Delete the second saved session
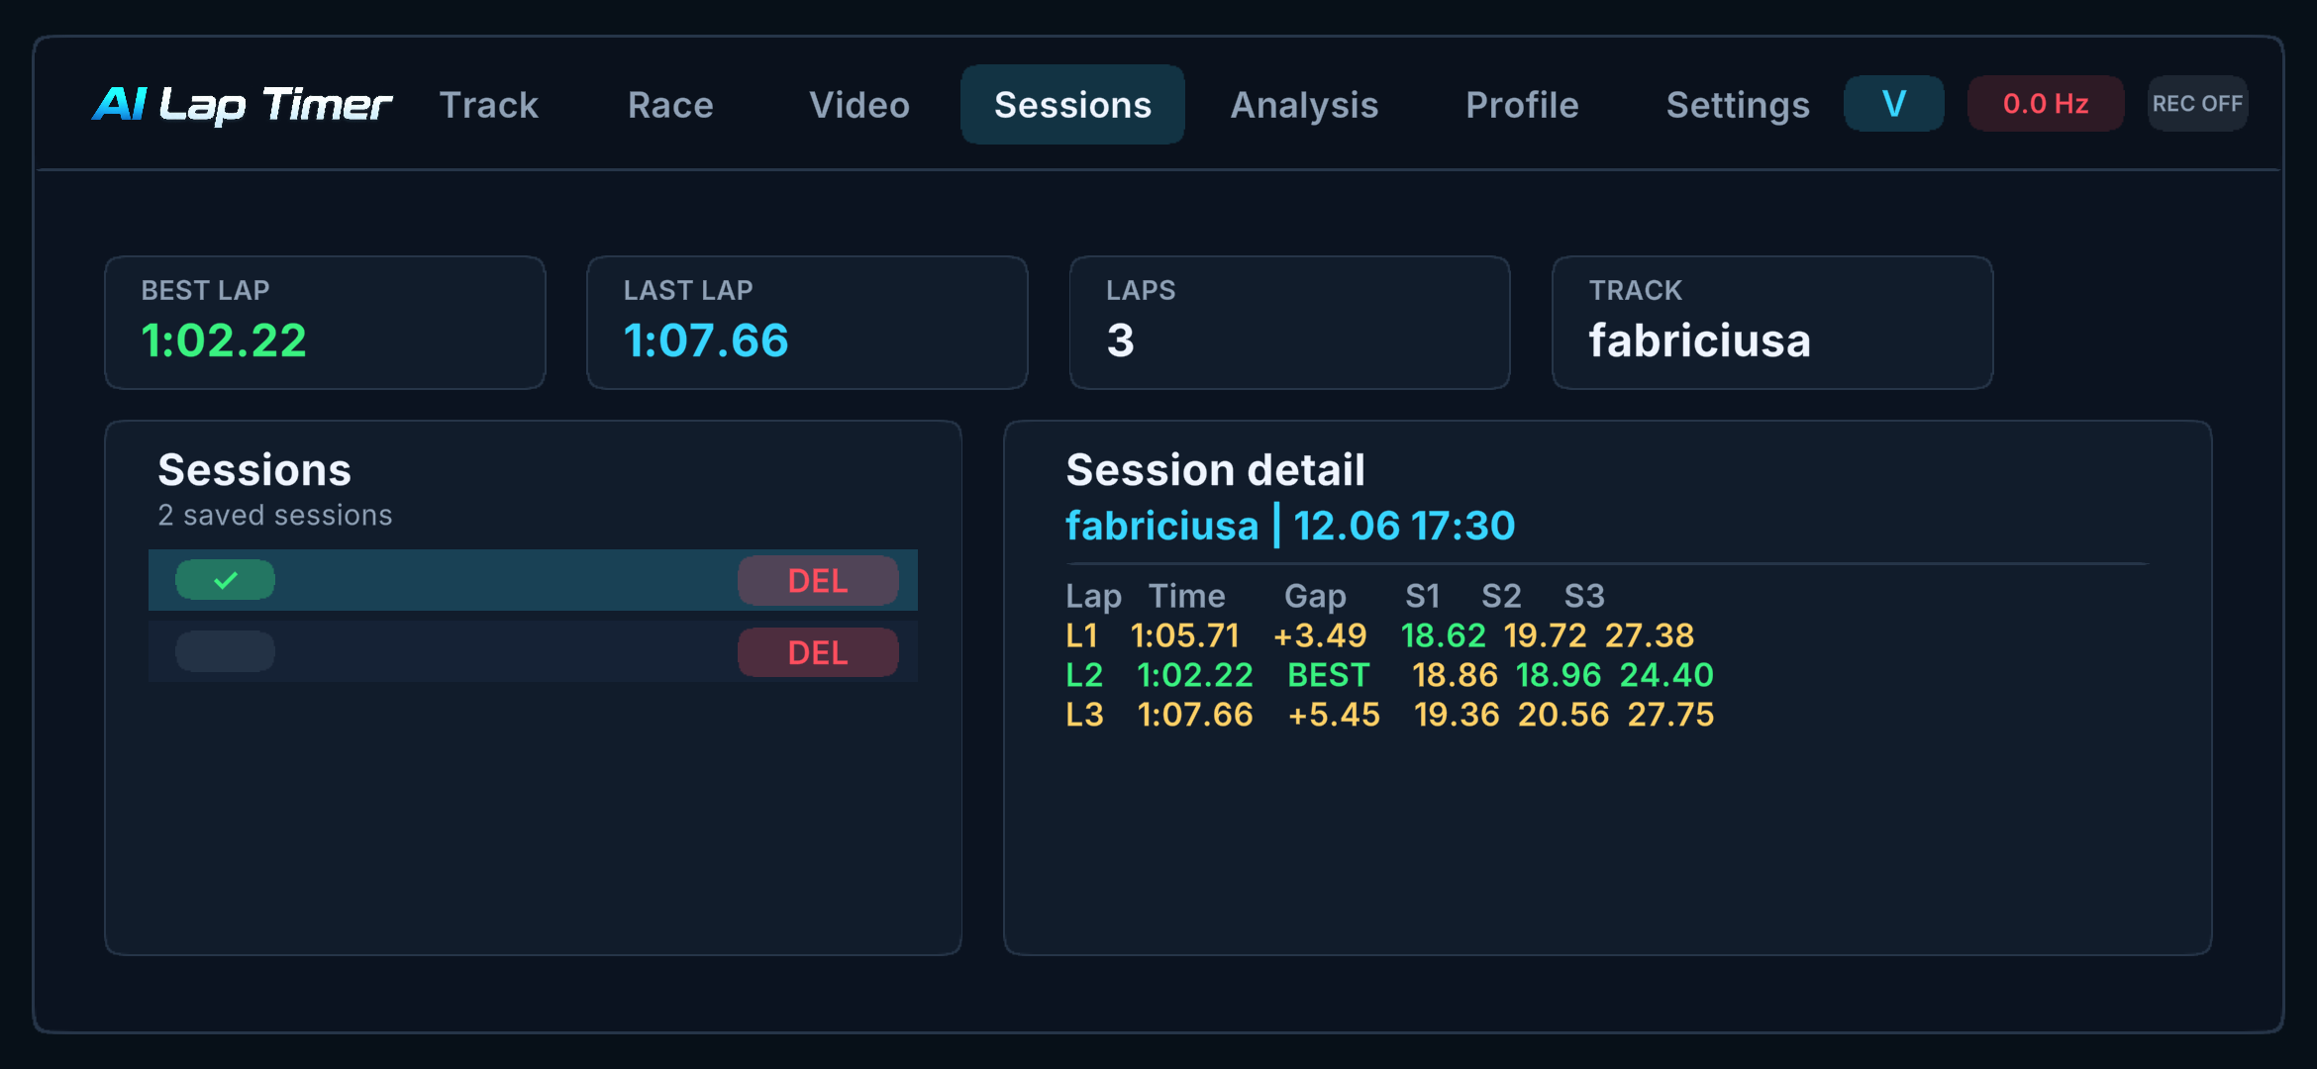 coord(818,652)
